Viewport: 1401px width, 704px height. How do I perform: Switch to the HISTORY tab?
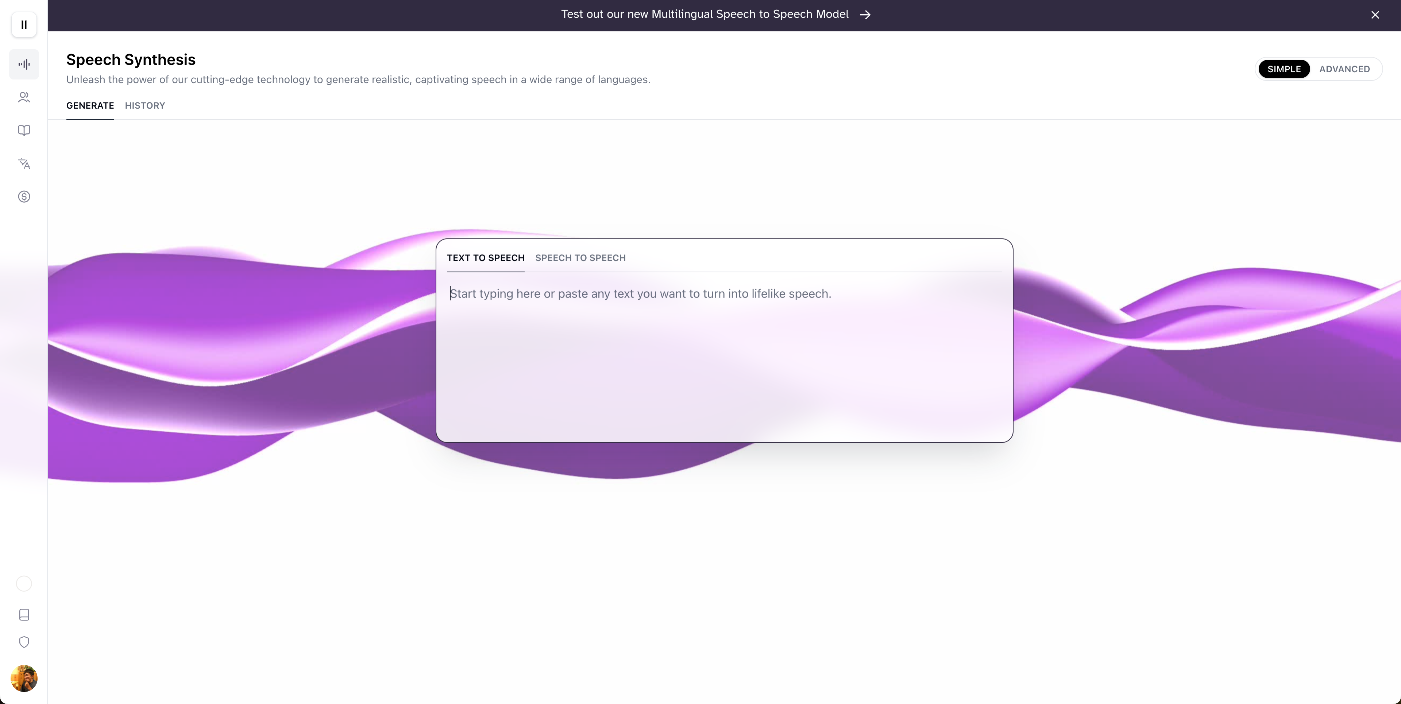coord(145,105)
